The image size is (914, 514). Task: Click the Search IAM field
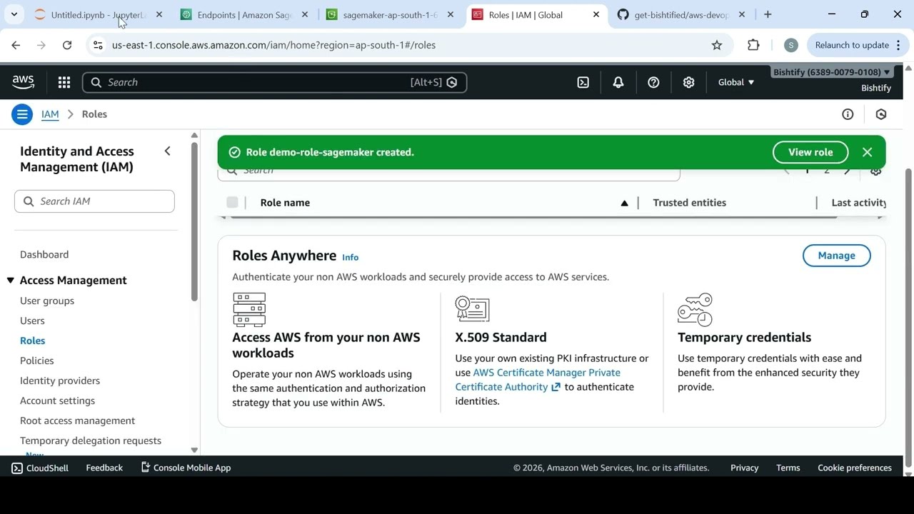coord(94,201)
